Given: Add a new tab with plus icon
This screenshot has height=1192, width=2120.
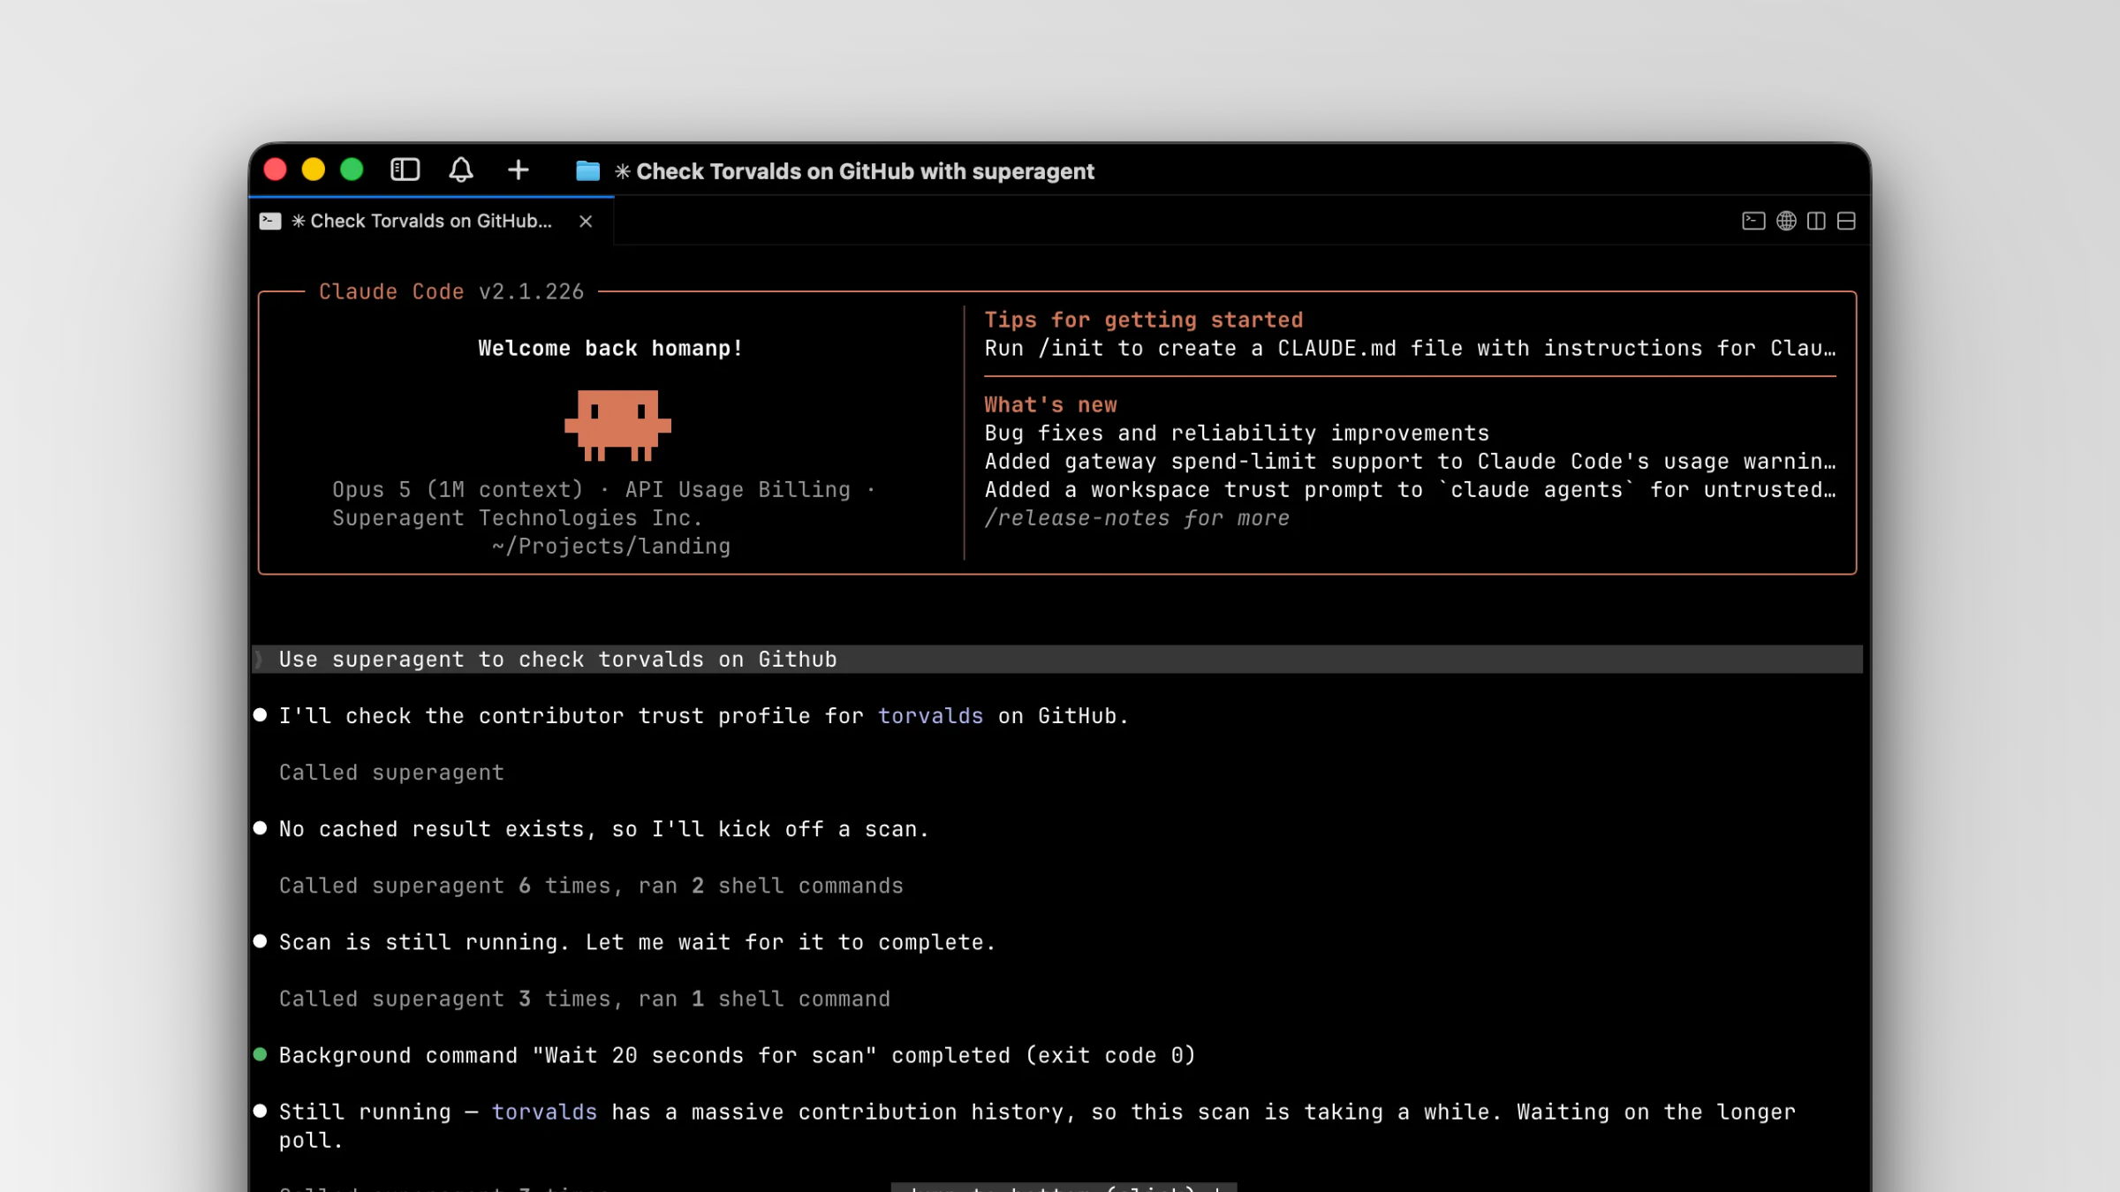Looking at the screenshot, I should (519, 170).
